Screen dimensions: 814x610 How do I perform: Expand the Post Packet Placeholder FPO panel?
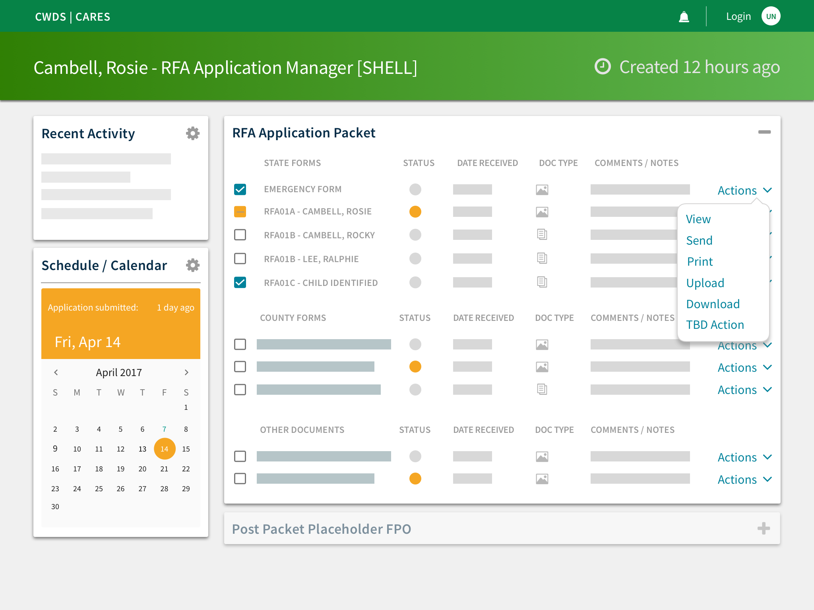(x=763, y=529)
